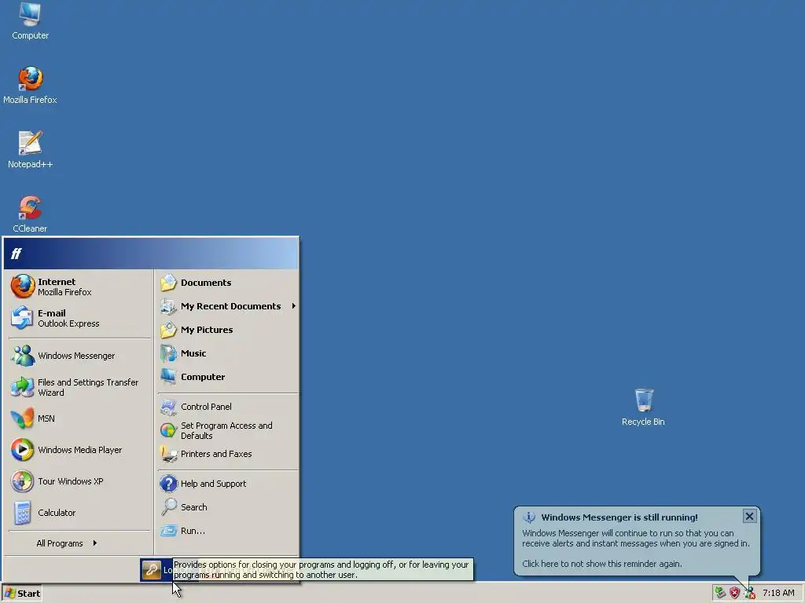
Task: Launch Internet Mozilla Firefox from Start menu
Action: point(79,287)
